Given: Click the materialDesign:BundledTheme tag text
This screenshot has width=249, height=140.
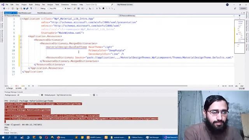Looking at the screenshot, I should click(x=67, y=47).
